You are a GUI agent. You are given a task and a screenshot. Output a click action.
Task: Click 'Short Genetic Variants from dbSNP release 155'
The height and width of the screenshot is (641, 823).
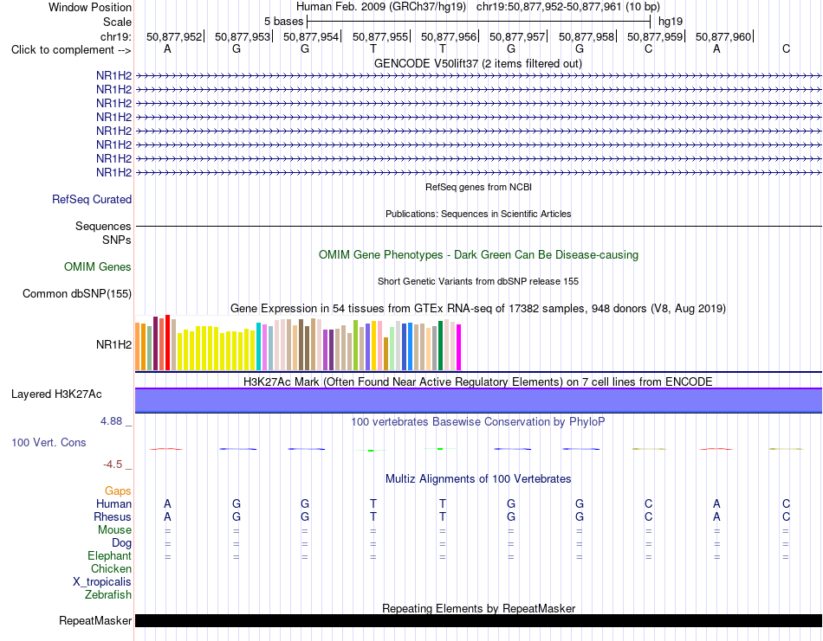point(478,281)
